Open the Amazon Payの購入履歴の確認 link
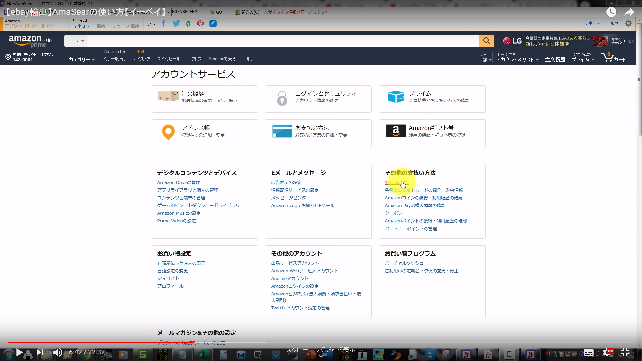The width and height of the screenshot is (642, 361). (415, 205)
